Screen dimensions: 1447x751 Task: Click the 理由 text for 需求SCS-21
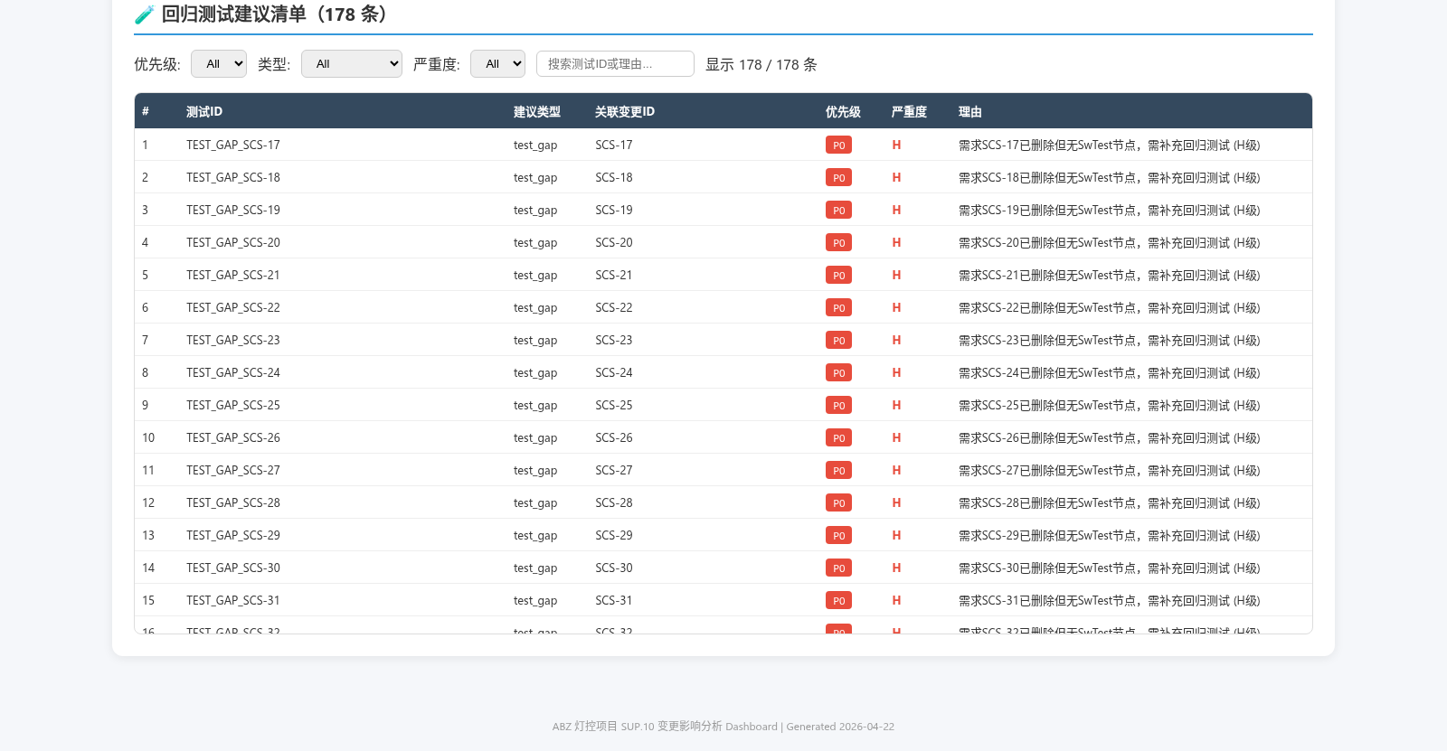[1109, 275]
